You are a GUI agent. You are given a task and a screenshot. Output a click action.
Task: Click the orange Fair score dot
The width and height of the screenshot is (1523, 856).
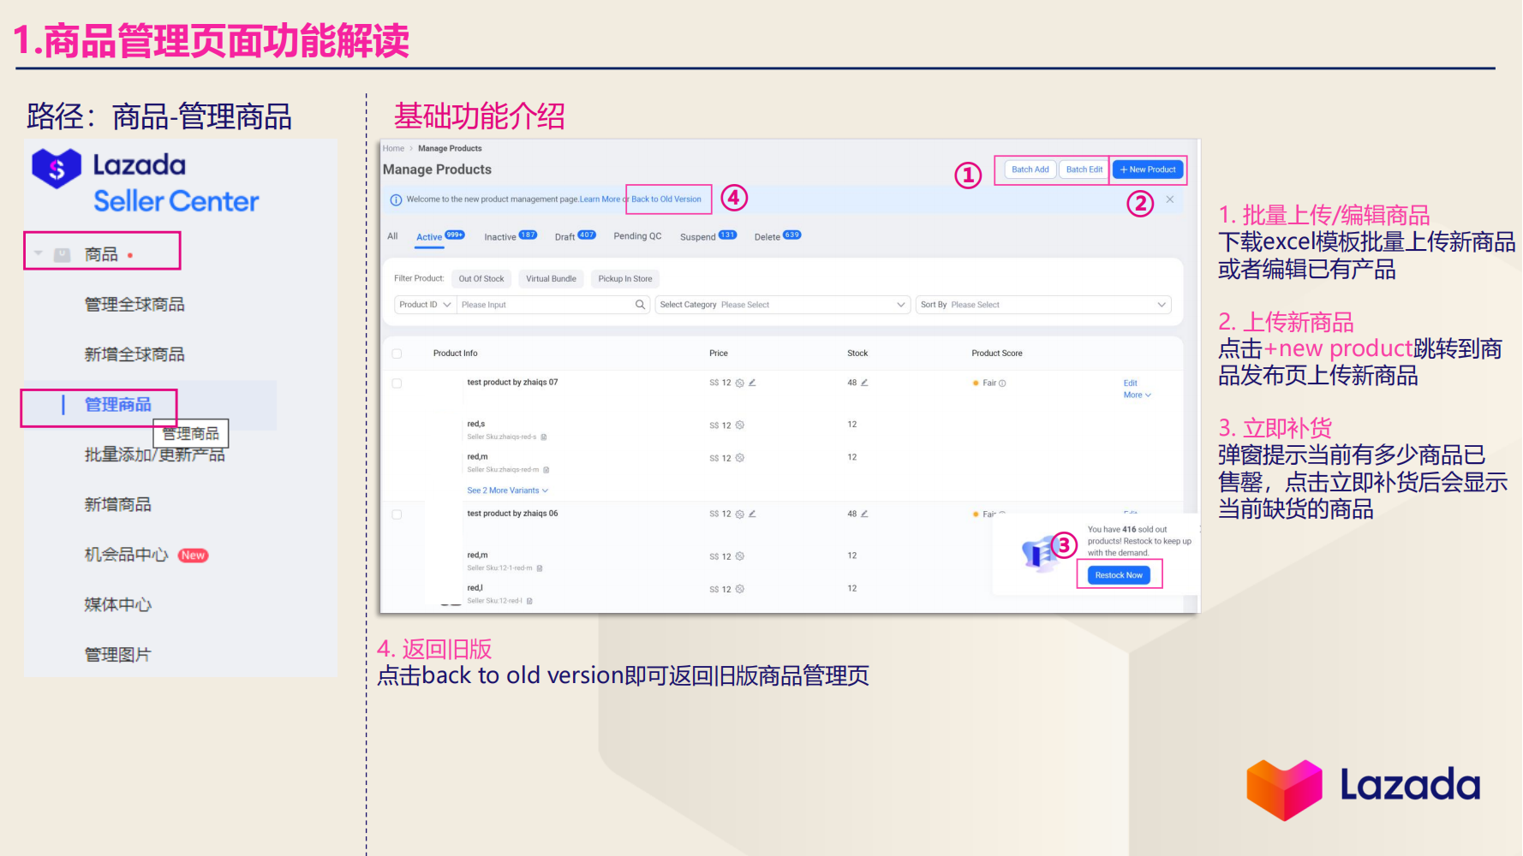coord(977,383)
